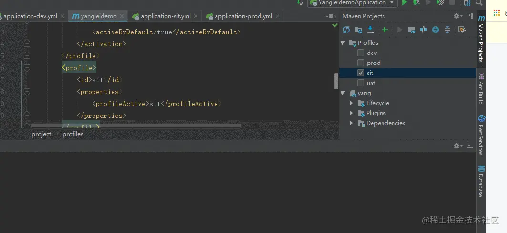Open Ant Build side tool tab
Screen dimensions: 507x233
tap(481, 89)
